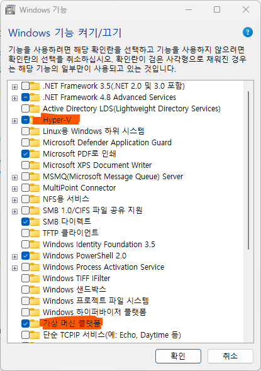This screenshot has height=371, width=261.
Task: Select Hyper-V feature label
Action: point(57,120)
